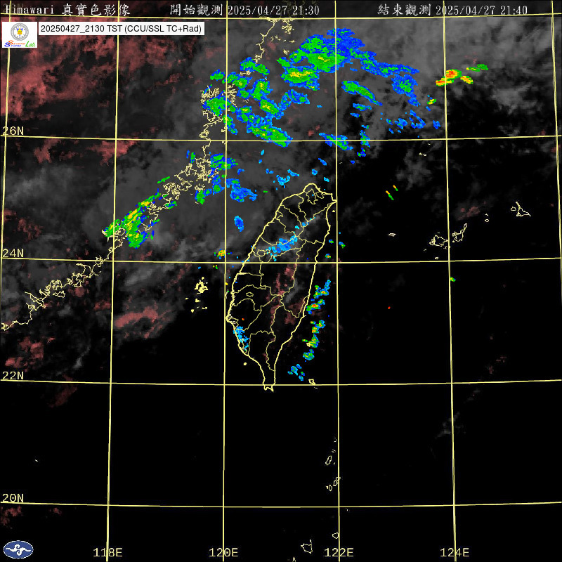Click the 22N latitude label
562x562 pixels.
click(x=13, y=376)
